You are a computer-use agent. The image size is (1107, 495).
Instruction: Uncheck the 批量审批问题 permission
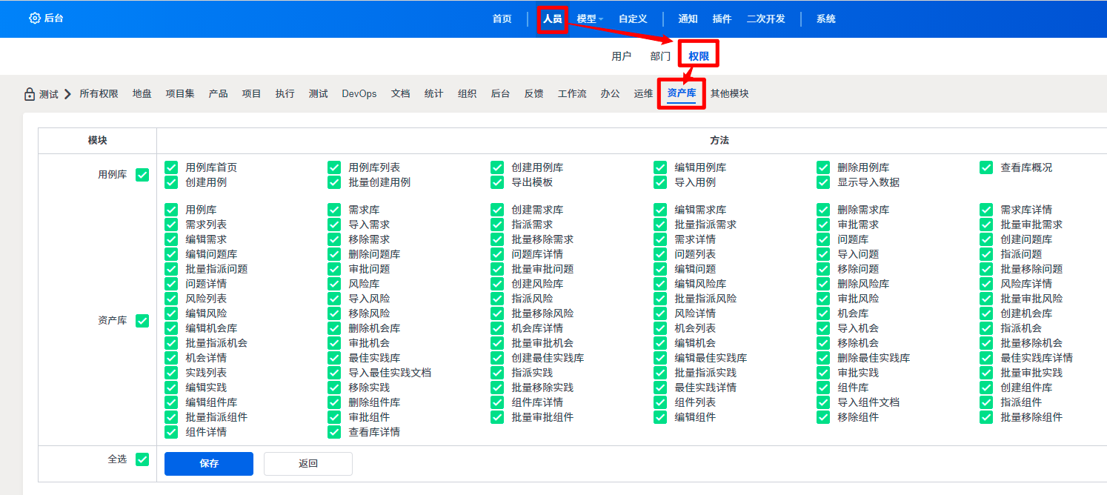497,269
